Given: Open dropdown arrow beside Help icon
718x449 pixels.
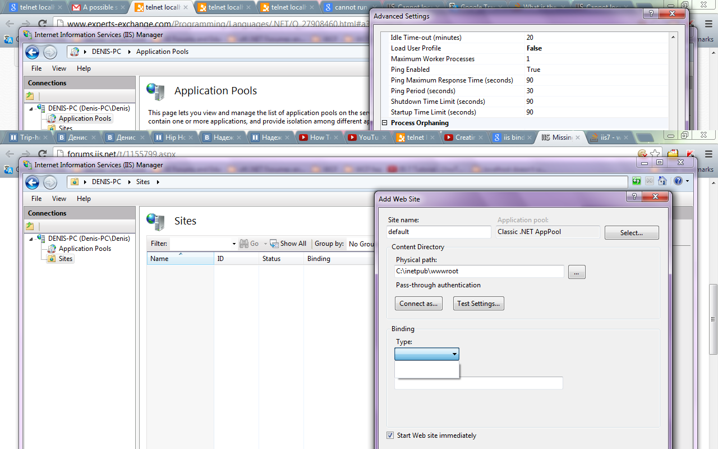Looking at the screenshot, I should click(x=687, y=181).
